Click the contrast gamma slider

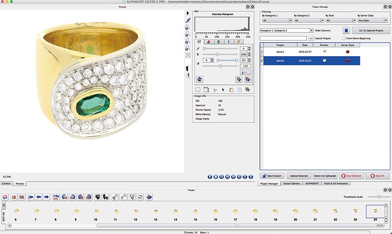(220, 66)
